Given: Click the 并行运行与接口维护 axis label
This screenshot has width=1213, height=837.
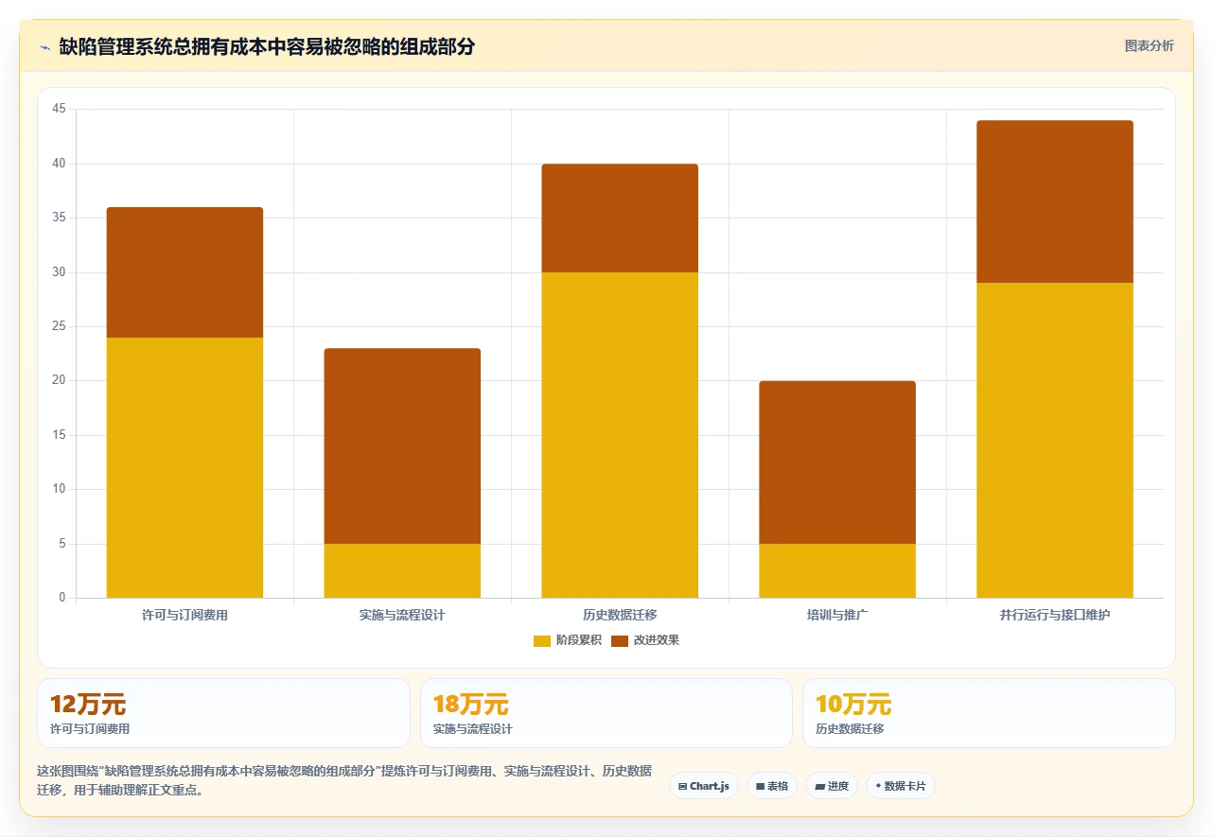Looking at the screenshot, I should (1055, 615).
